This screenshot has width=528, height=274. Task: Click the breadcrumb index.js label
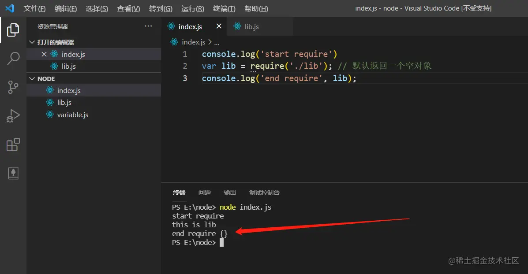(193, 42)
